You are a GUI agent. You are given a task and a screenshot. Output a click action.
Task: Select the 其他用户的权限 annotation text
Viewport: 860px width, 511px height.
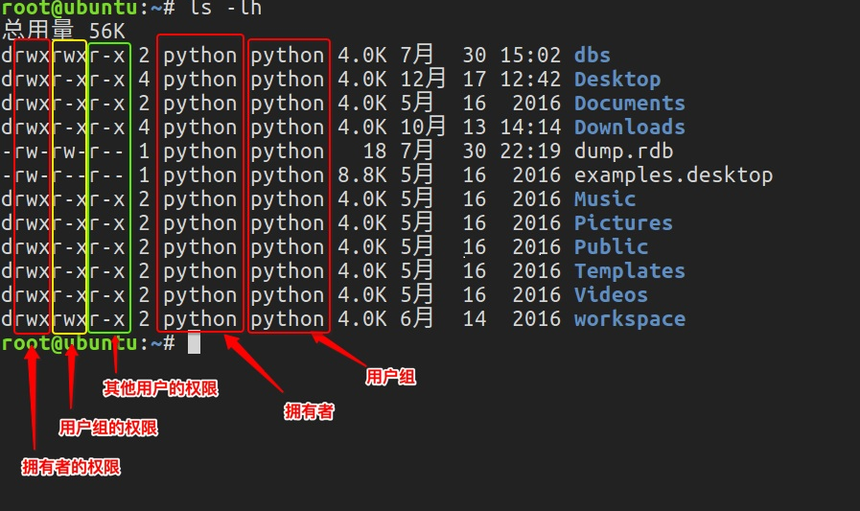(x=161, y=388)
